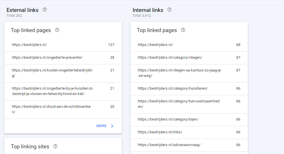Click help icon next to External links
Image resolution: width=284 pixels, height=154 pixels.
click(x=44, y=10)
